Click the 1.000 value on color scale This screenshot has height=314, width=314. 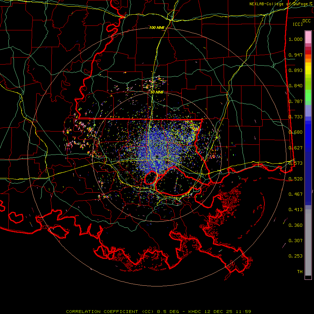[296, 39]
